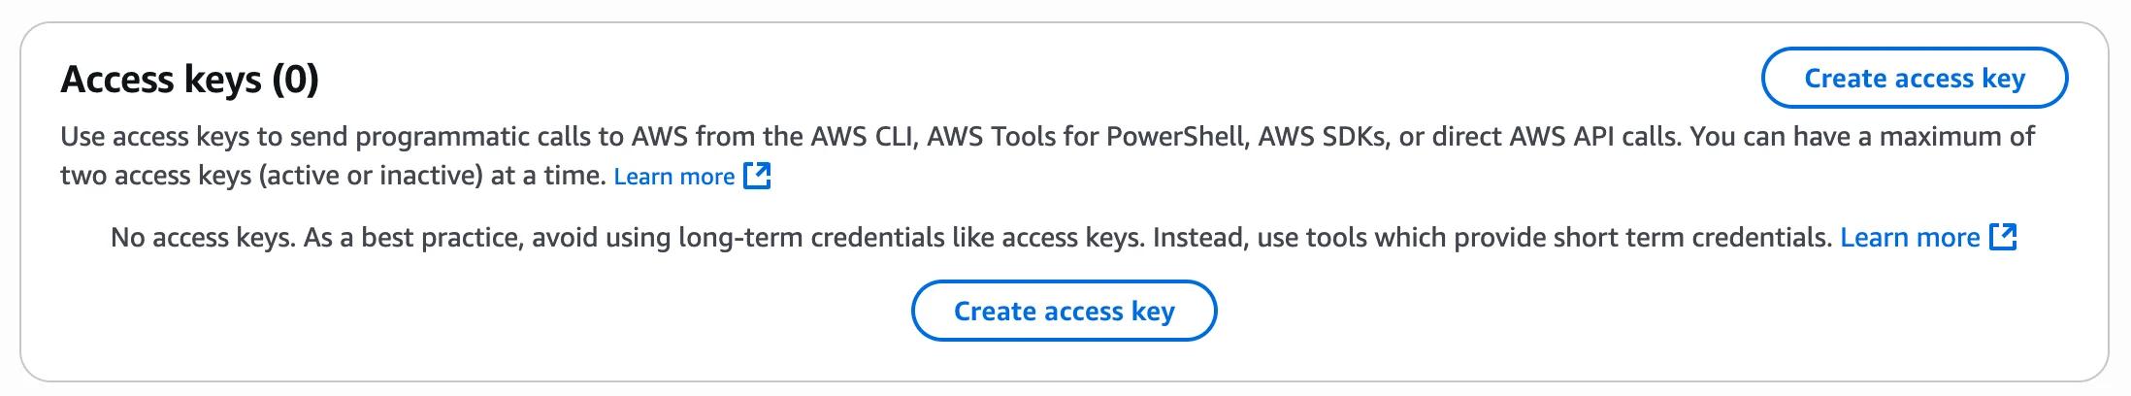2131x396 pixels.
Task: Open Learn more link after 'short term credentials'
Action: point(1910,238)
